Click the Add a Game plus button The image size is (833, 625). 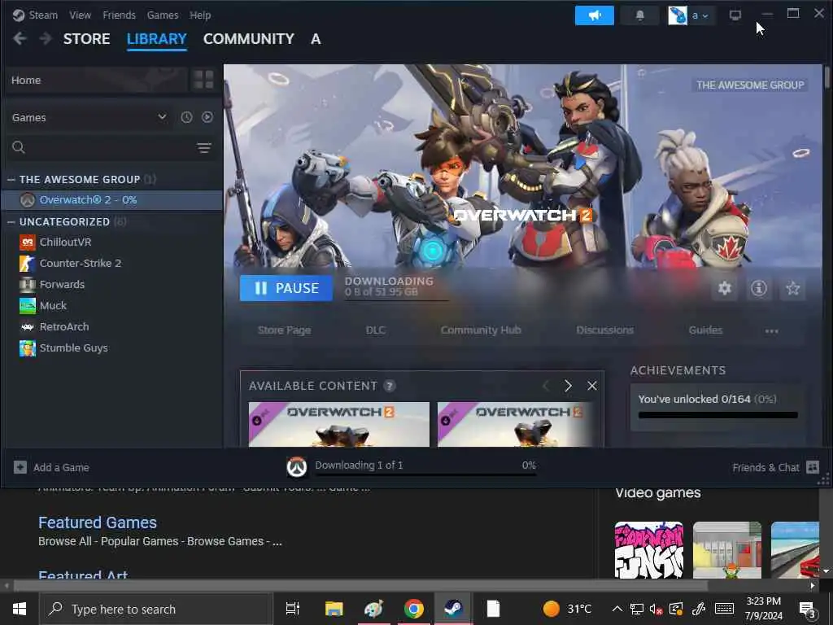click(x=20, y=467)
